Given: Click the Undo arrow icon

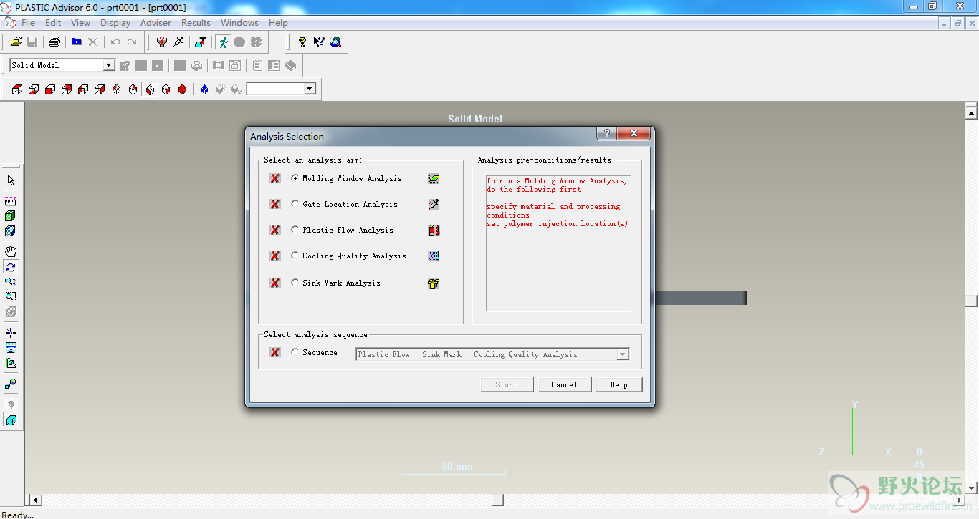Looking at the screenshot, I should point(115,42).
